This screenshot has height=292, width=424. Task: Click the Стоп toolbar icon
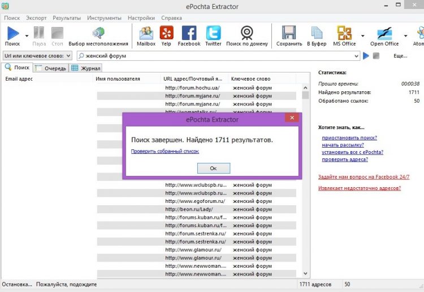tap(57, 33)
